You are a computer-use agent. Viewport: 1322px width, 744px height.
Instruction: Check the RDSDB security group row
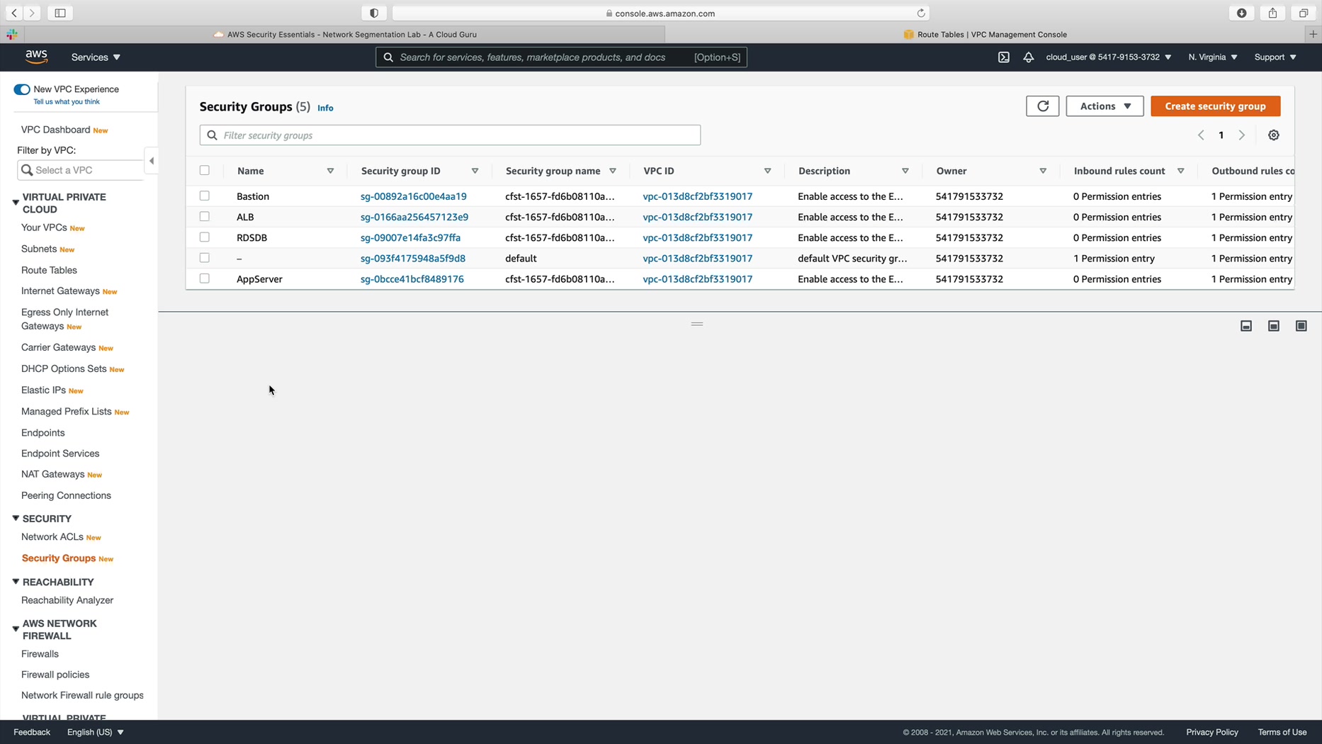pos(205,237)
